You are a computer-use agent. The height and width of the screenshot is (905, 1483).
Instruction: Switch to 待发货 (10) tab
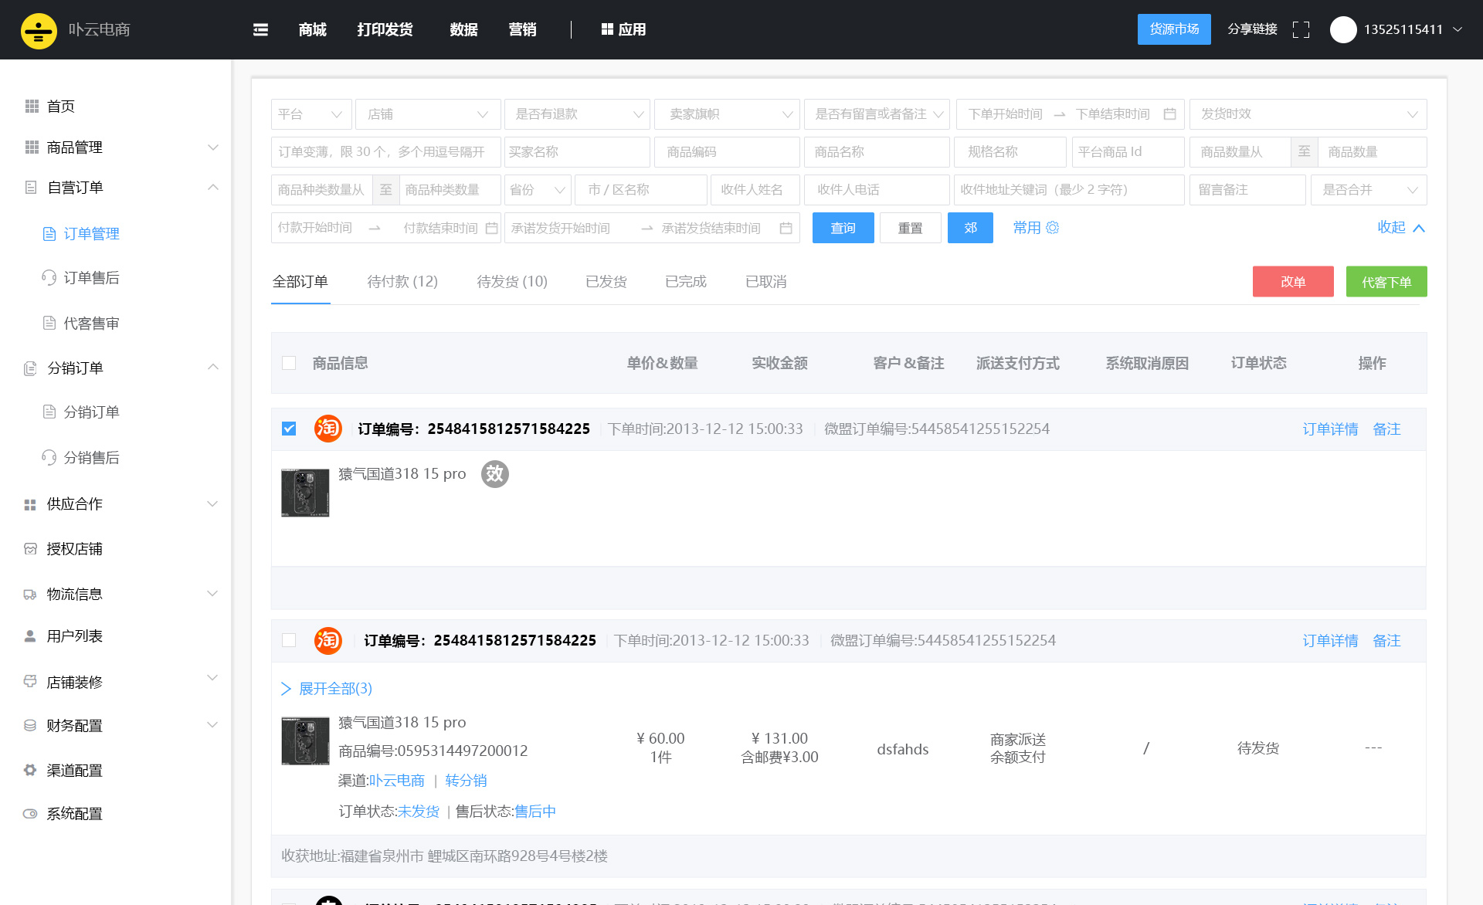pyautogui.click(x=512, y=281)
